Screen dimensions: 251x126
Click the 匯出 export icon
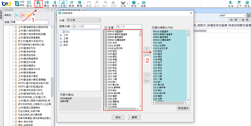29,4
